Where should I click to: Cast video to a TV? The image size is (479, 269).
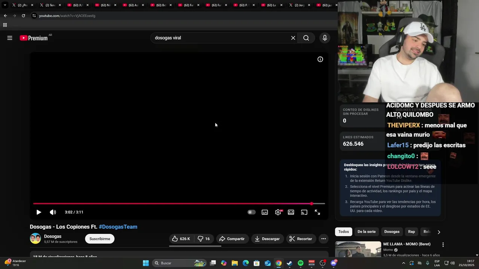(x=304, y=212)
